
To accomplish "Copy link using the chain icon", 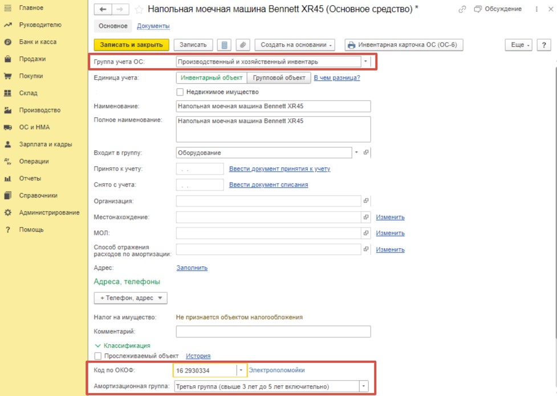I will click(x=462, y=10).
